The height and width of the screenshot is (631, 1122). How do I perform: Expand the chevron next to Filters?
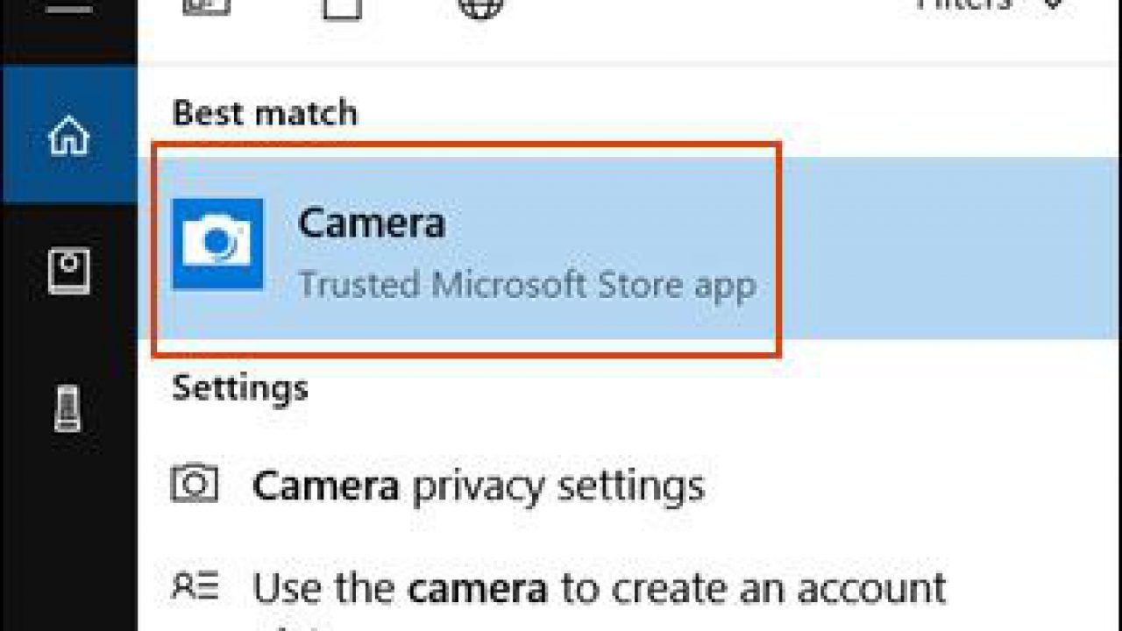[1054, 5]
